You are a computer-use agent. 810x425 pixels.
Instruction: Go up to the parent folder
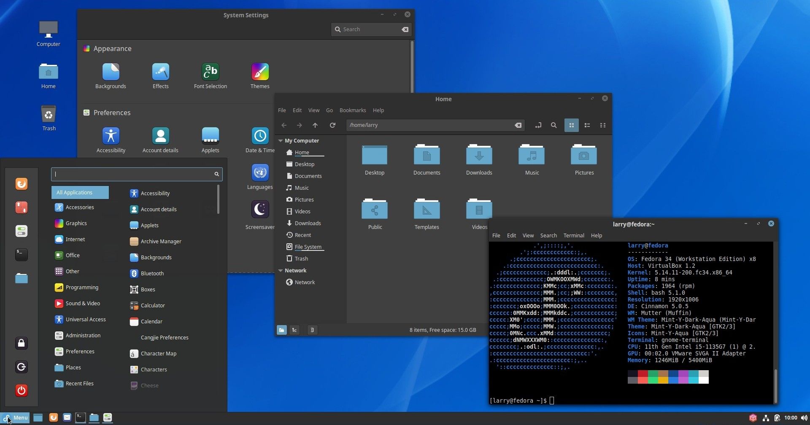[x=315, y=125]
